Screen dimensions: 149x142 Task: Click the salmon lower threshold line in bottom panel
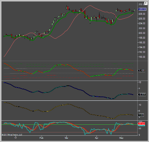[x=69, y=132]
